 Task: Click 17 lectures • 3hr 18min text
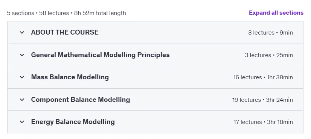[x=263, y=122]
